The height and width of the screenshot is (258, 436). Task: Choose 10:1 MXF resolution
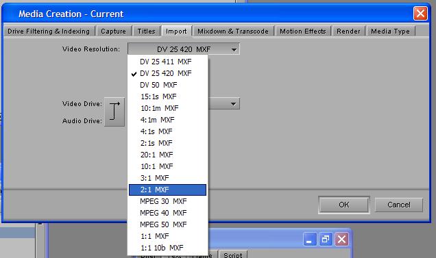click(167, 166)
